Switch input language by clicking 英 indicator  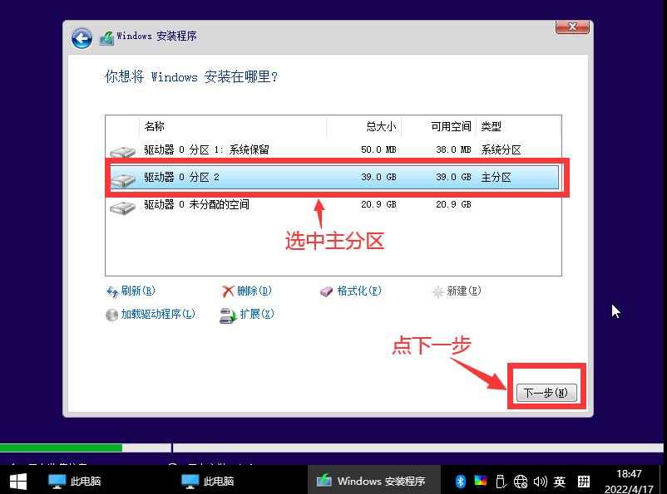coord(560,480)
